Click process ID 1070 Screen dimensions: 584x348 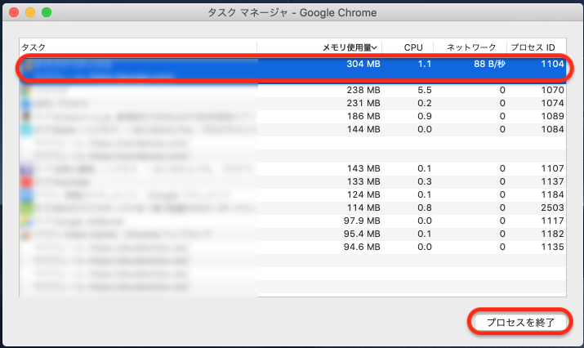(552, 90)
